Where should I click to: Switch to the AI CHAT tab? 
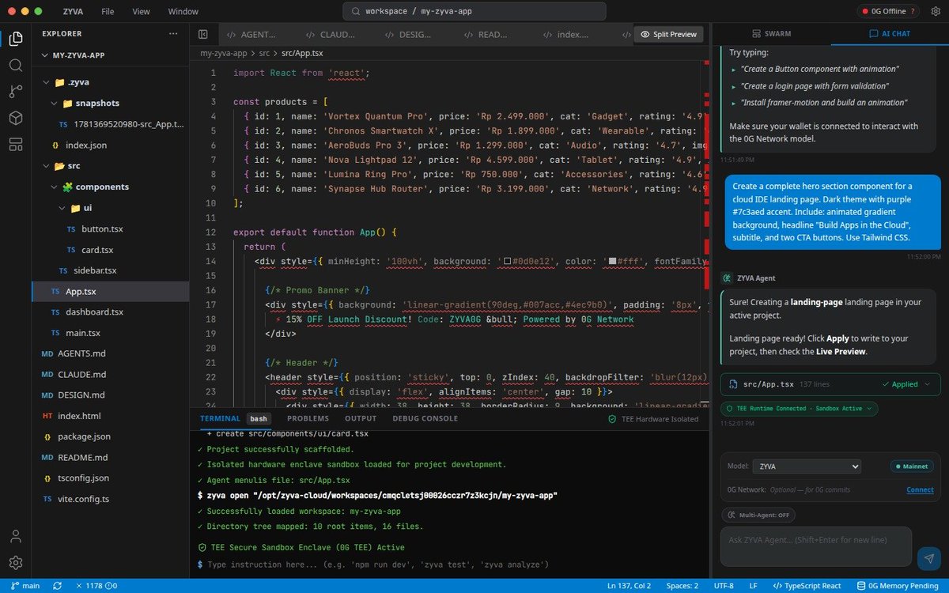(x=889, y=34)
